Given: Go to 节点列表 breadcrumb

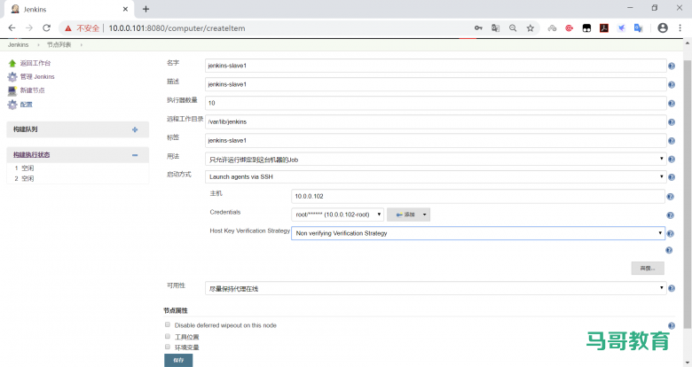Looking at the screenshot, I should [59, 45].
